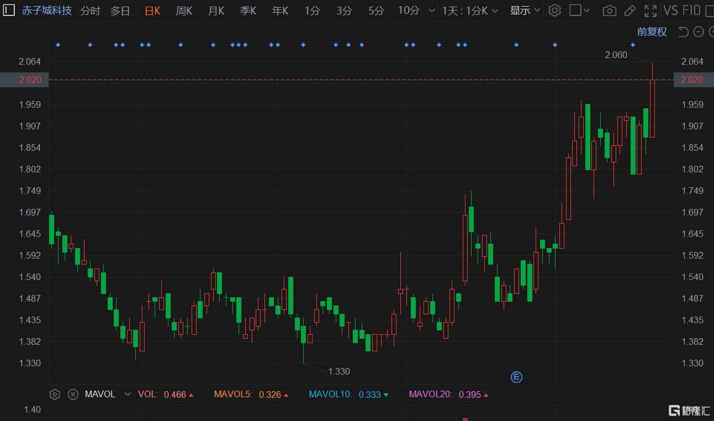Switch to the 周K weekly chart tab
Screen dimensions: 714x421
(x=184, y=10)
